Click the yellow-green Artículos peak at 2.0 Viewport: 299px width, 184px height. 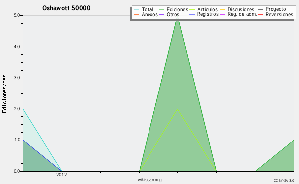click(x=178, y=109)
